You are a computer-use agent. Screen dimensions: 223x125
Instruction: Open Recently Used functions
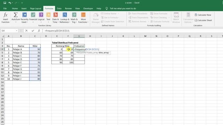(24, 18)
